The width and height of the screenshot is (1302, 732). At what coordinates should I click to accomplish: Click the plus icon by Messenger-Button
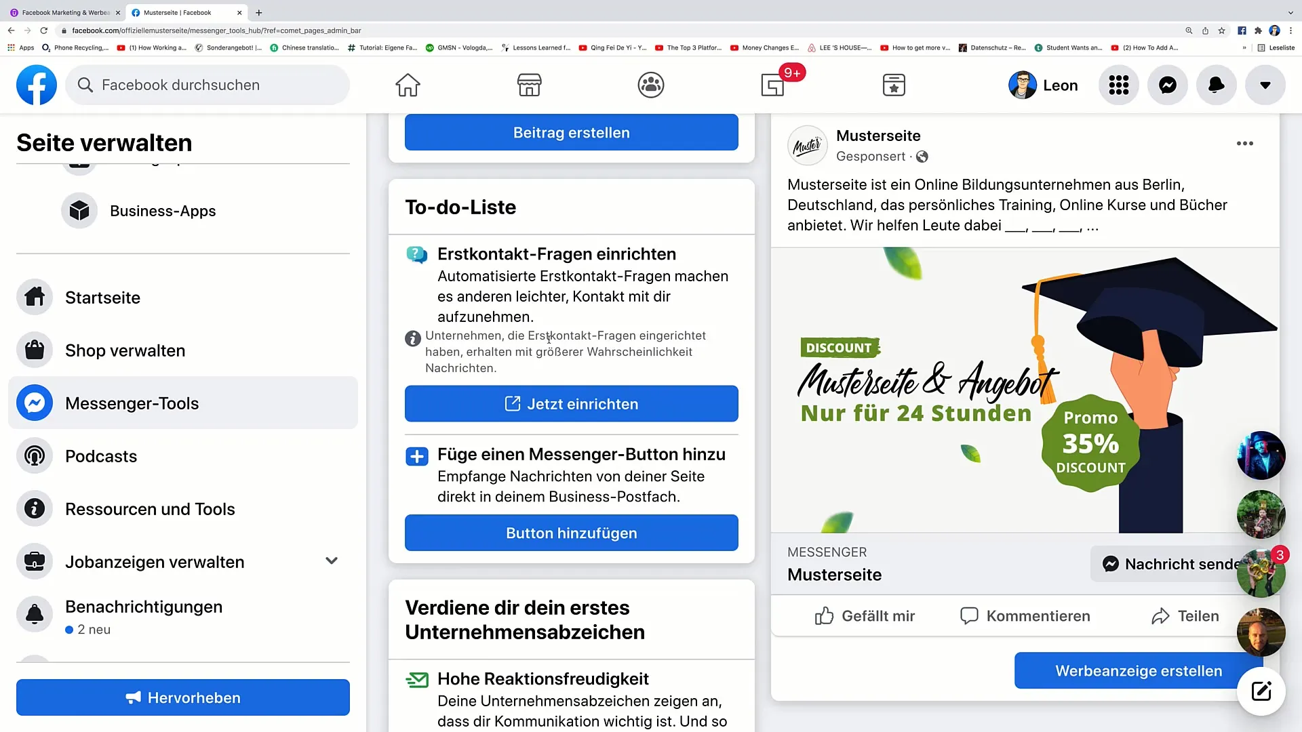pos(416,456)
